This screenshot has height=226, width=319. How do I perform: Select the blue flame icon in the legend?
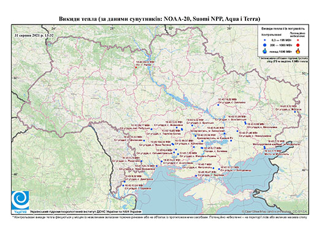tap(265, 51)
